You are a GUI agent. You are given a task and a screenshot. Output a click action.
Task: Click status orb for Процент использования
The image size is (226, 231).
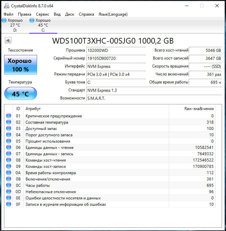(9, 141)
